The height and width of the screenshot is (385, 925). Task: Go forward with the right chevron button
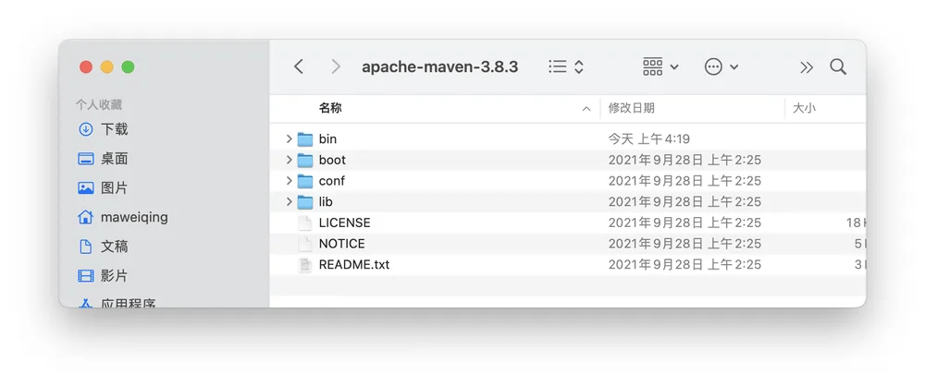point(337,66)
